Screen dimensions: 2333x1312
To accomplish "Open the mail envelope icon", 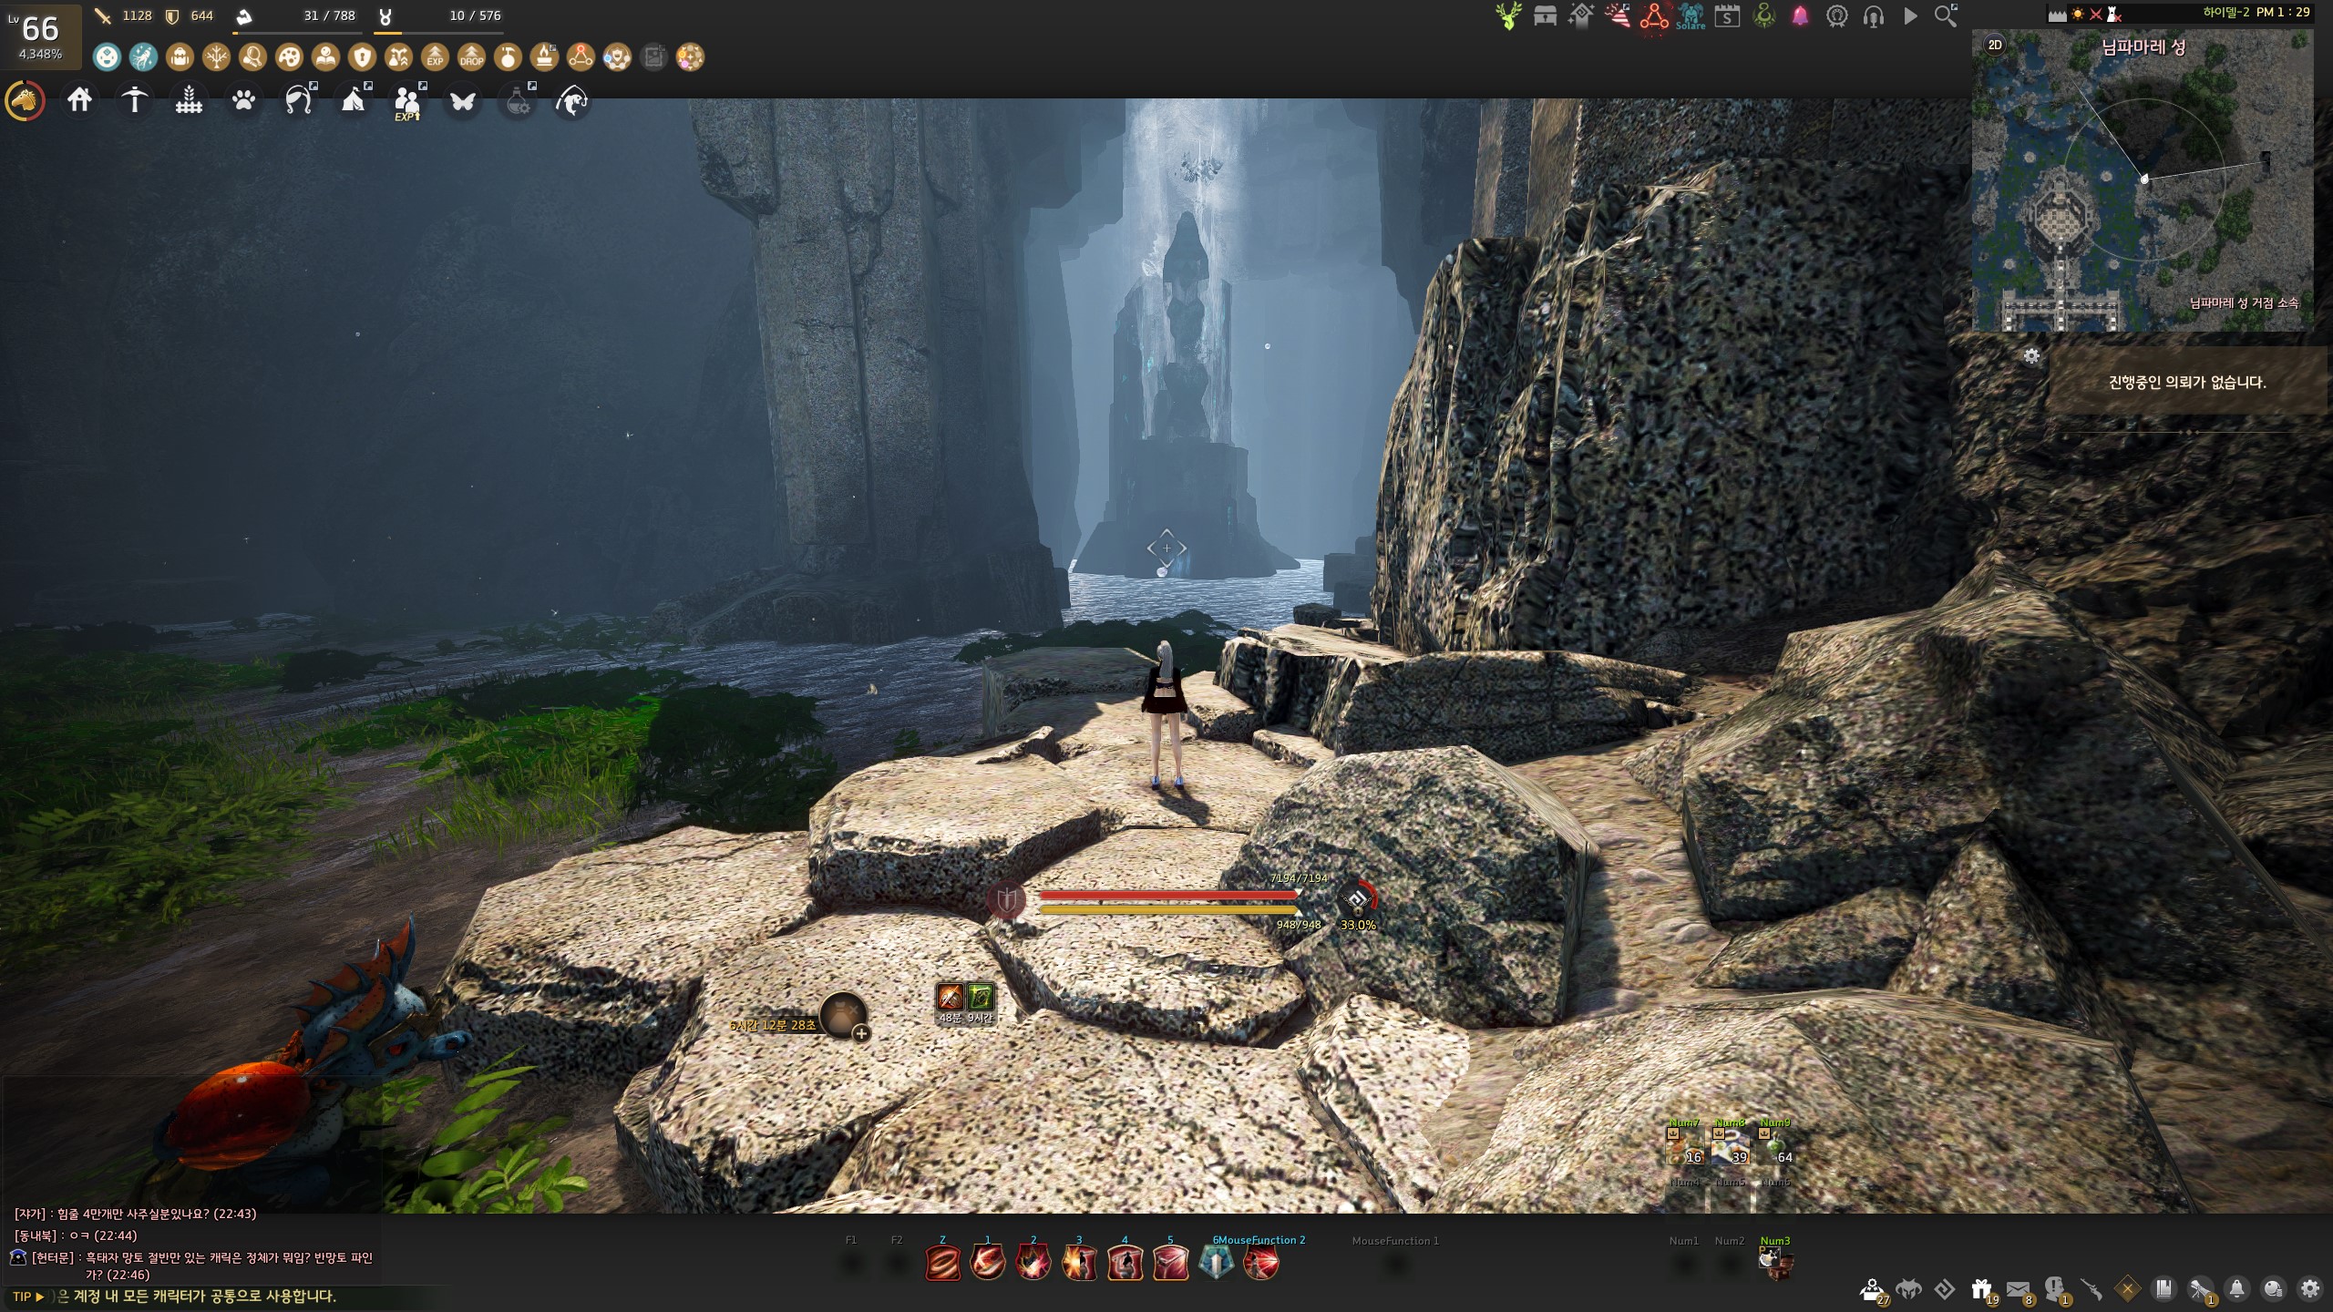I will pos(2018,1289).
